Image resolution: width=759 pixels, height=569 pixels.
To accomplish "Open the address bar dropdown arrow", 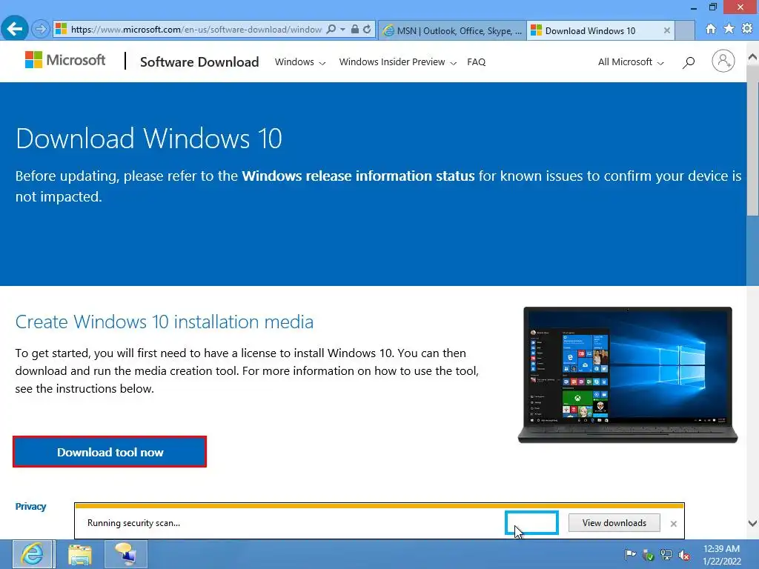I will 342,30.
